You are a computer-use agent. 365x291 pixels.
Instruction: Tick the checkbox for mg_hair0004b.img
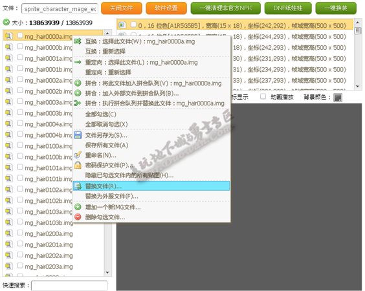pos(20,135)
